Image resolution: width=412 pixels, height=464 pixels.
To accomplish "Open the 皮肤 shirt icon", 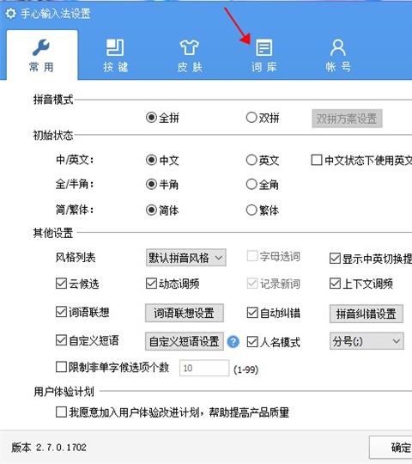I will (x=190, y=47).
